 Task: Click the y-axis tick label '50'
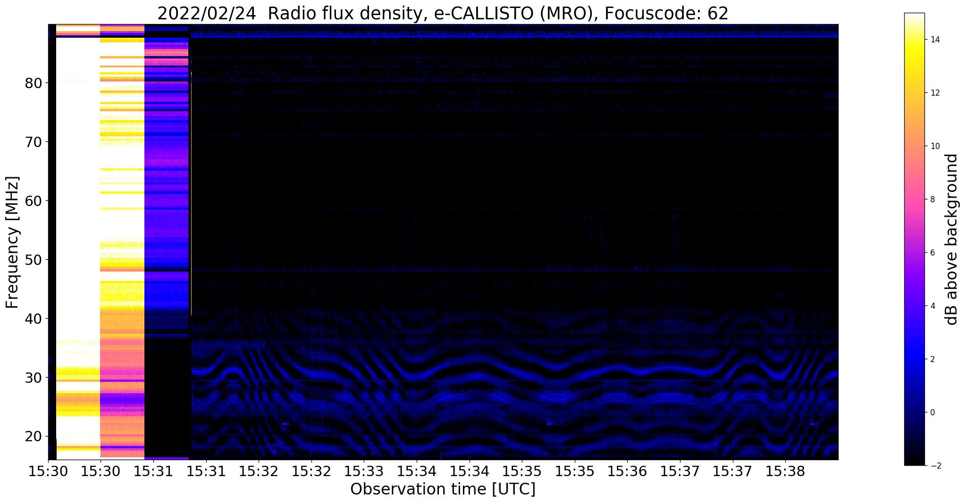click(33, 260)
